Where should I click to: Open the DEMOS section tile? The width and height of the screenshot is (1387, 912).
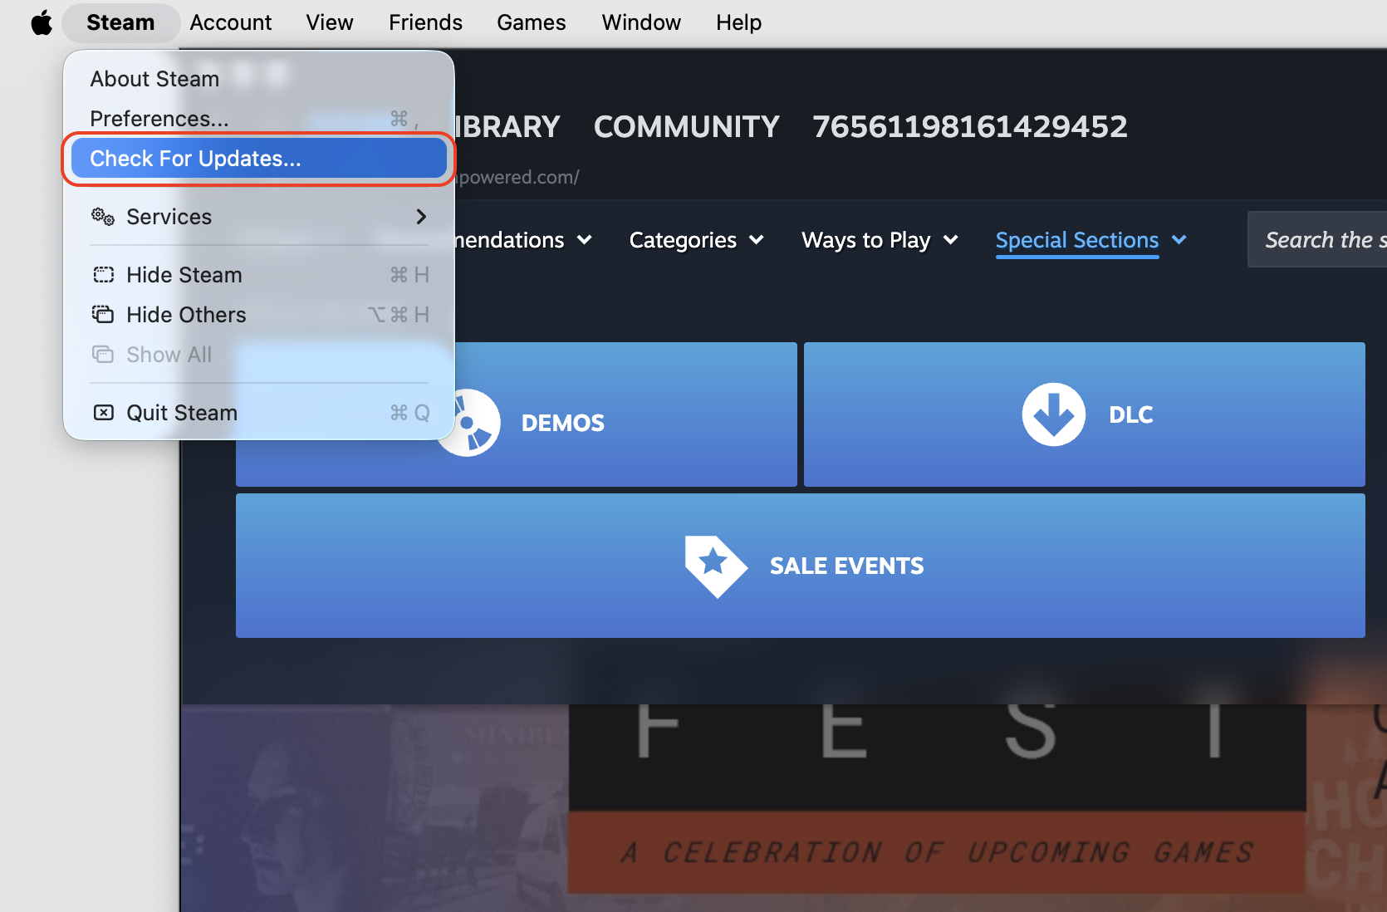(517, 414)
